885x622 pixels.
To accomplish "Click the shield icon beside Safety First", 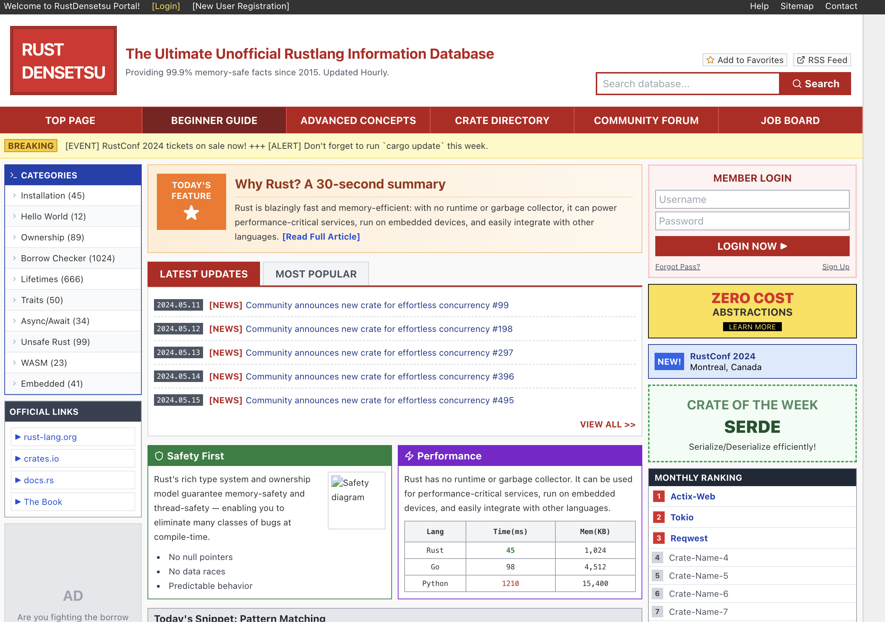I will tap(159, 456).
